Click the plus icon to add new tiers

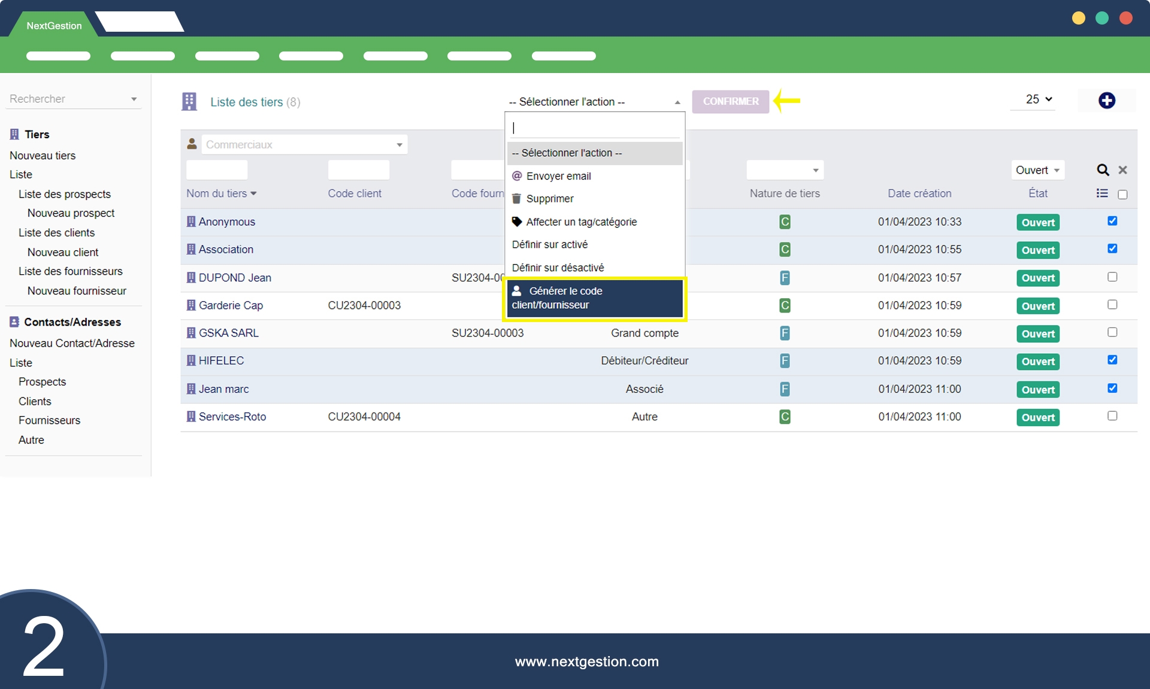coord(1106,101)
